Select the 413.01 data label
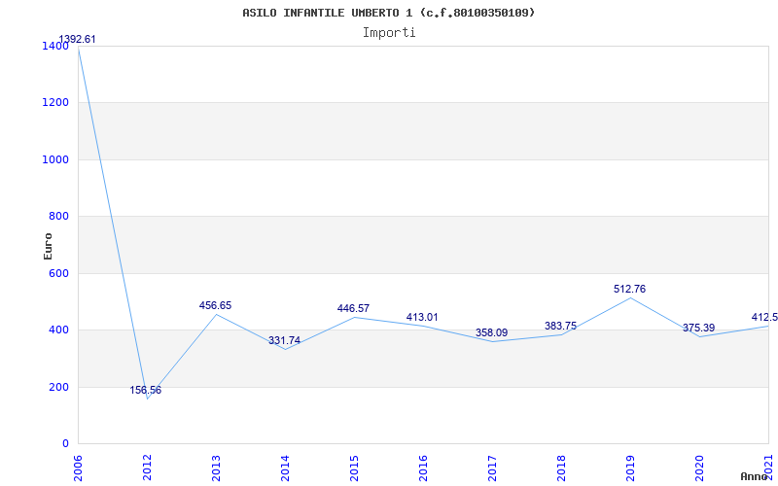The width and height of the screenshot is (778, 486). pos(422,318)
